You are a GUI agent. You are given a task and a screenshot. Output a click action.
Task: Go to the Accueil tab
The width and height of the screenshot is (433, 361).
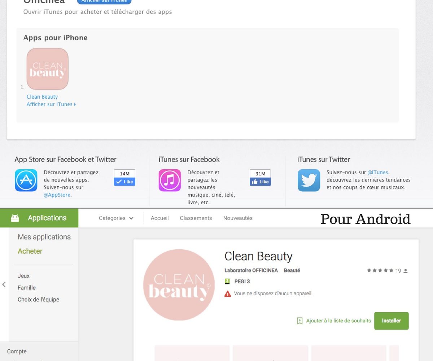point(159,218)
